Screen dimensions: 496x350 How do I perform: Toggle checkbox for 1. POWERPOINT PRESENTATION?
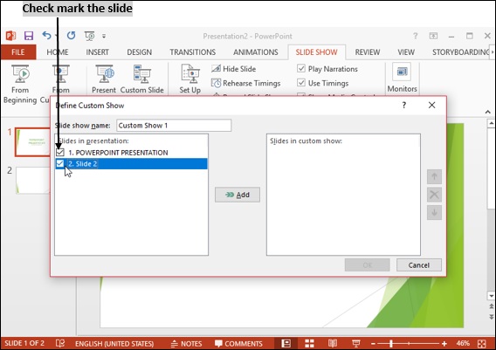(x=59, y=153)
